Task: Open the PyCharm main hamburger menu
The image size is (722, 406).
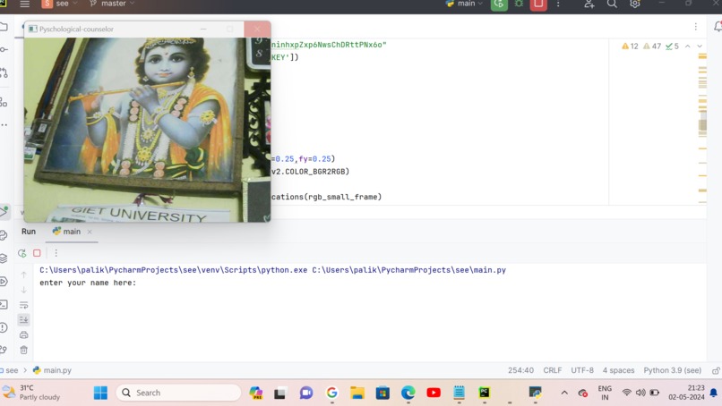Action: [x=24, y=4]
